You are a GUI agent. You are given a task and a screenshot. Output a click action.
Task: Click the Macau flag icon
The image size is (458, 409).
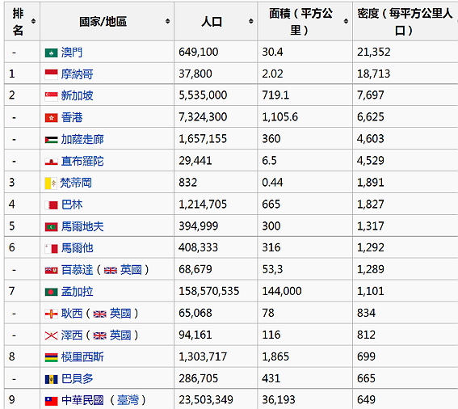[51, 53]
